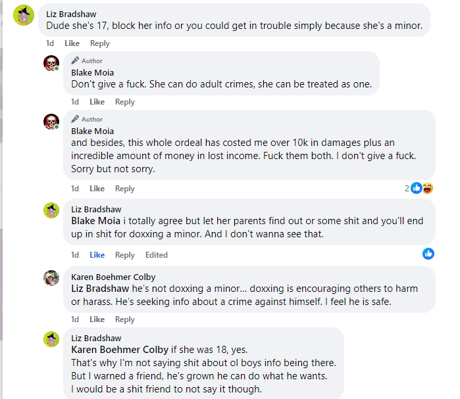The height and width of the screenshot is (399, 460).
Task: Click Blake Moia's skull avatar on first reply
Action: coord(51,63)
